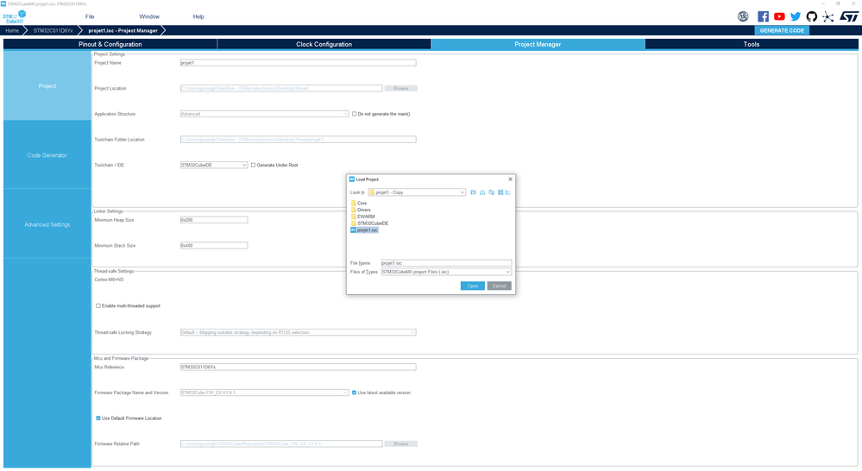The width and height of the screenshot is (862, 471).
Task: Switch to the Tools tab
Action: 752,44
